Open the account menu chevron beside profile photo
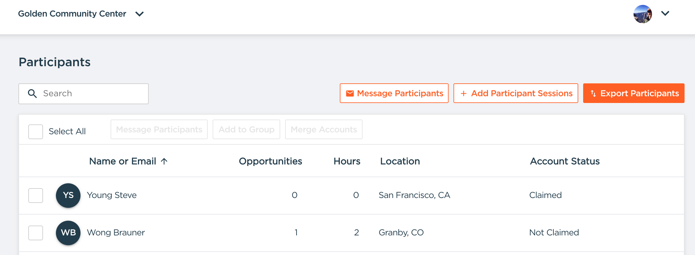This screenshot has width=695, height=255. point(665,13)
